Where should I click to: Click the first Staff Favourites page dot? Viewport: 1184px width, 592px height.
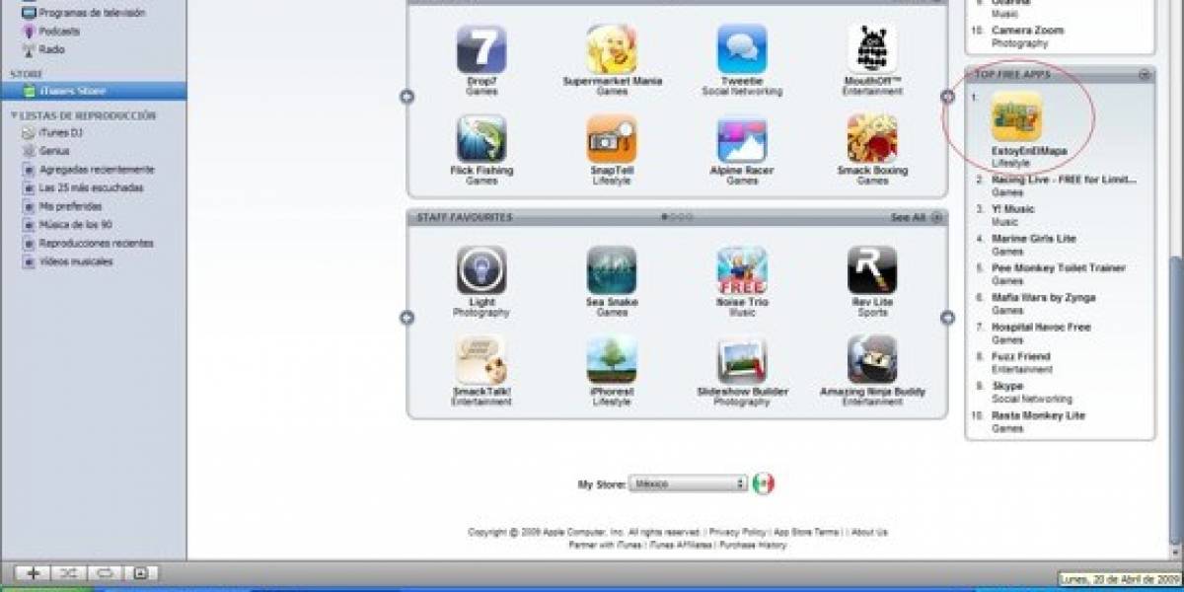(665, 217)
